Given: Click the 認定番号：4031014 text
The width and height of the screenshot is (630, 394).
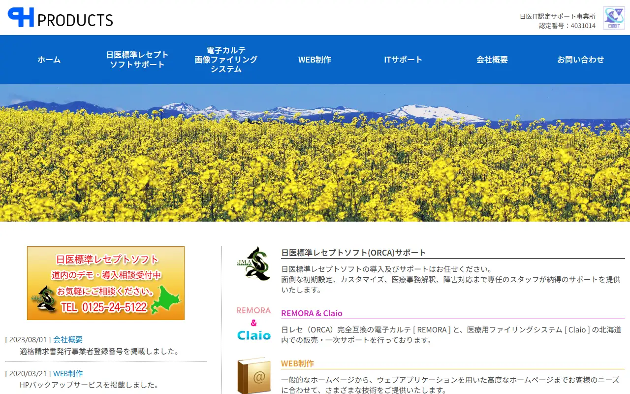Looking at the screenshot, I should 567,26.
